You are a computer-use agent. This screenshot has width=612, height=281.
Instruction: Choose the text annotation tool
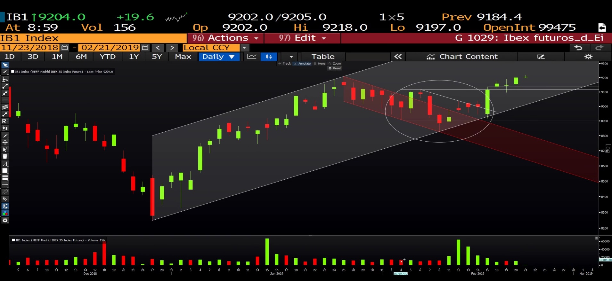[5, 163]
